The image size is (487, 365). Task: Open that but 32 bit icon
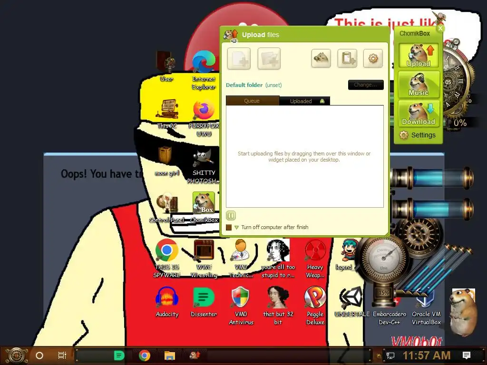[278, 306]
